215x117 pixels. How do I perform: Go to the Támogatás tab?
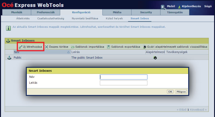click(175, 12)
